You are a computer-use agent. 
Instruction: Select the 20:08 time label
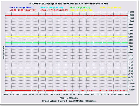(120, 95)
